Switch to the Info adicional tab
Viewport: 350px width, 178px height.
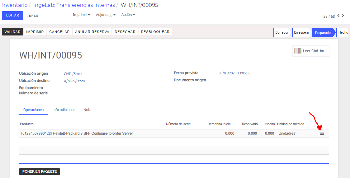[64, 110]
